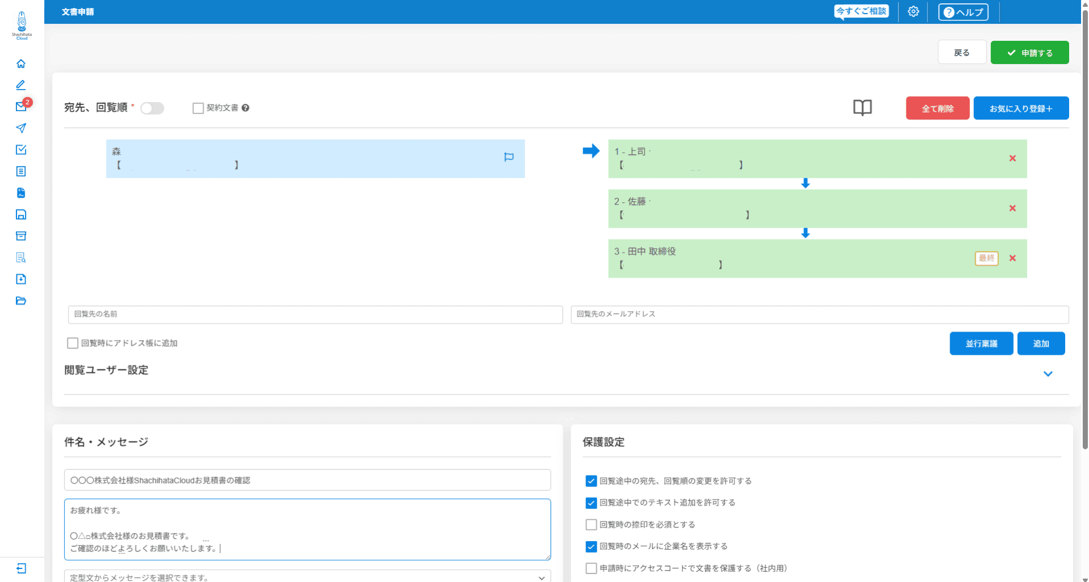Image resolution: width=1089 pixels, height=582 pixels.
Task: Click the flag icon on 森 card
Action: point(509,157)
